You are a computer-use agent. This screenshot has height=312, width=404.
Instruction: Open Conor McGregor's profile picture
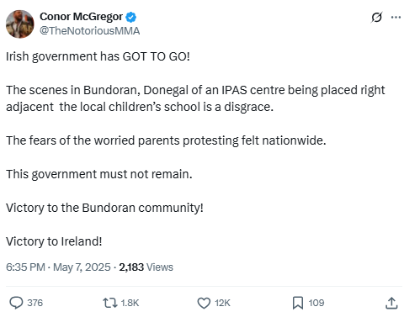coord(20,24)
